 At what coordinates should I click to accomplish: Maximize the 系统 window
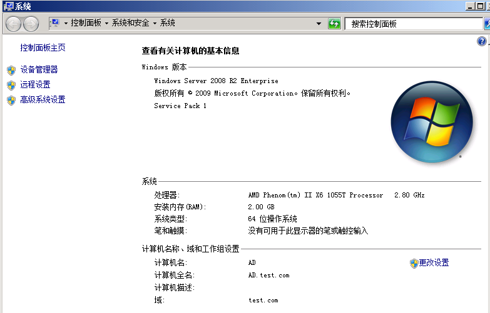pos(481,6)
